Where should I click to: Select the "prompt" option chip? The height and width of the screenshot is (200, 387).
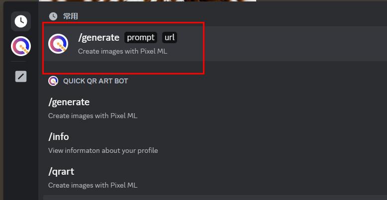pos(141,37)
